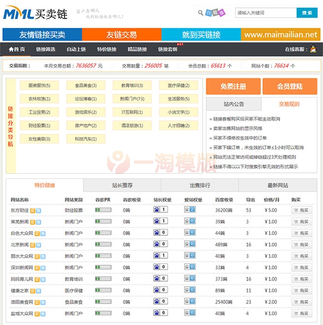Click 友链交易 orange banner
The width and height of the screenshot is (323, 325).
(122, 34)
